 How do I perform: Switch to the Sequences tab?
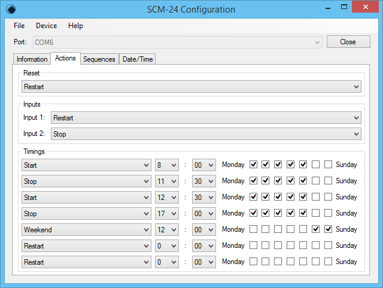pyautogui.click(x=99, y=59)
